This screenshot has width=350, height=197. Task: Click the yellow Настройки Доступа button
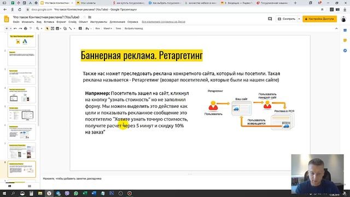tap(319, 19)
